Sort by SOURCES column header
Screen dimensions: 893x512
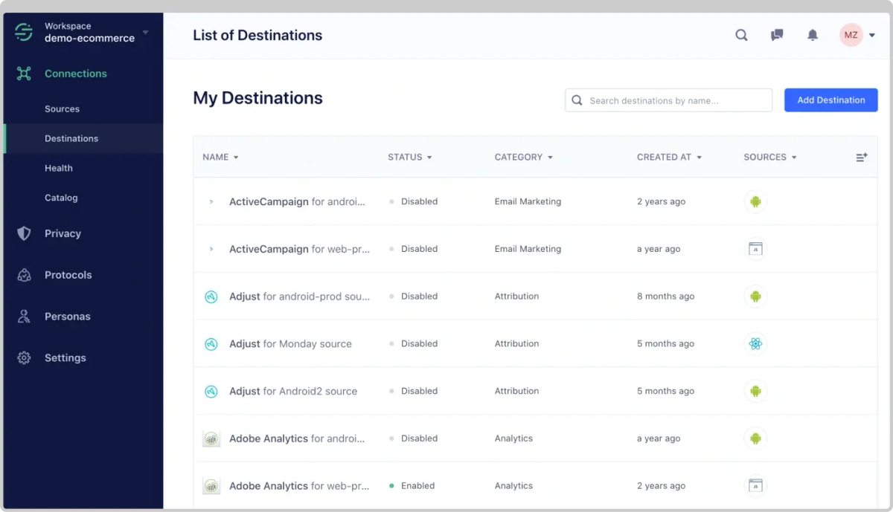770,157
